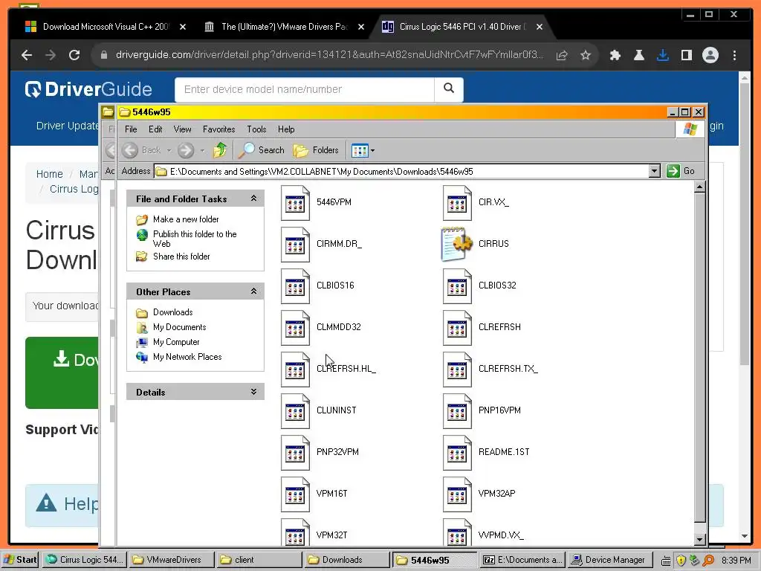This screenshot has width=761, height=571.
Task: Switch to the VMware Drivers Pack tab
Action: 284,27
